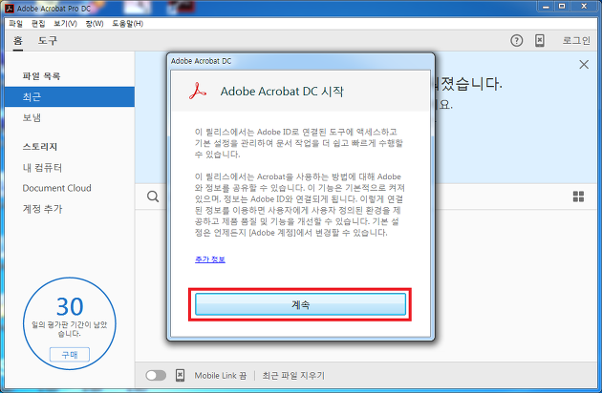The image size is (602, 393).
Task: Select 내 컴퓨터 storage
Action: [x=42, y=168]
